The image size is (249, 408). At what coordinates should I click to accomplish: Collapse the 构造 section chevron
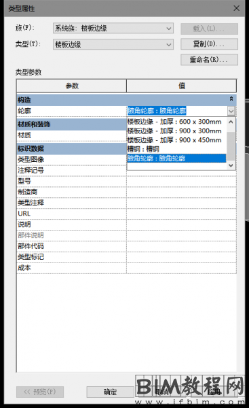click(231, 99)
